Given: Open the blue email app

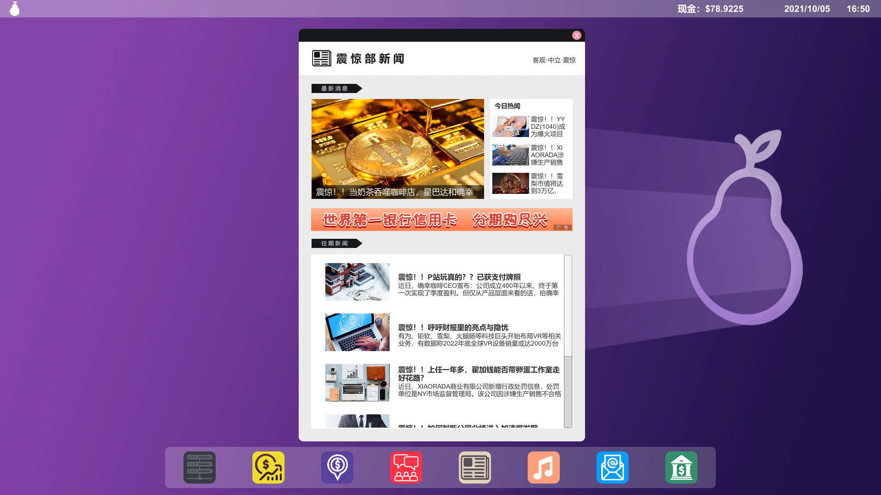Looking at the screenshot, I should coord(612,467).
